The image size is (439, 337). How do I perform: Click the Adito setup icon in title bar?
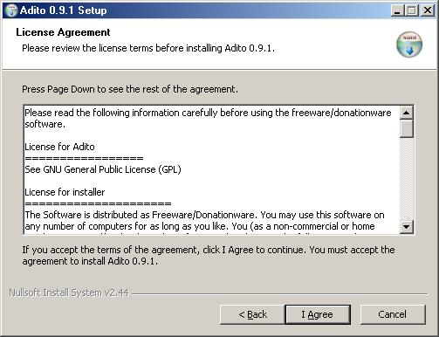pos(11,10)
